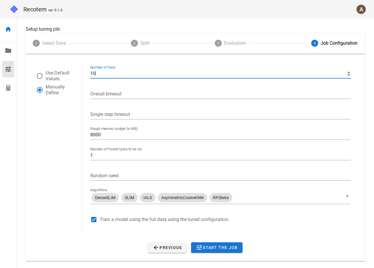Select the Use Default Values radio button
The width and height of the screenshot is (374, 268).
(40, 76)
